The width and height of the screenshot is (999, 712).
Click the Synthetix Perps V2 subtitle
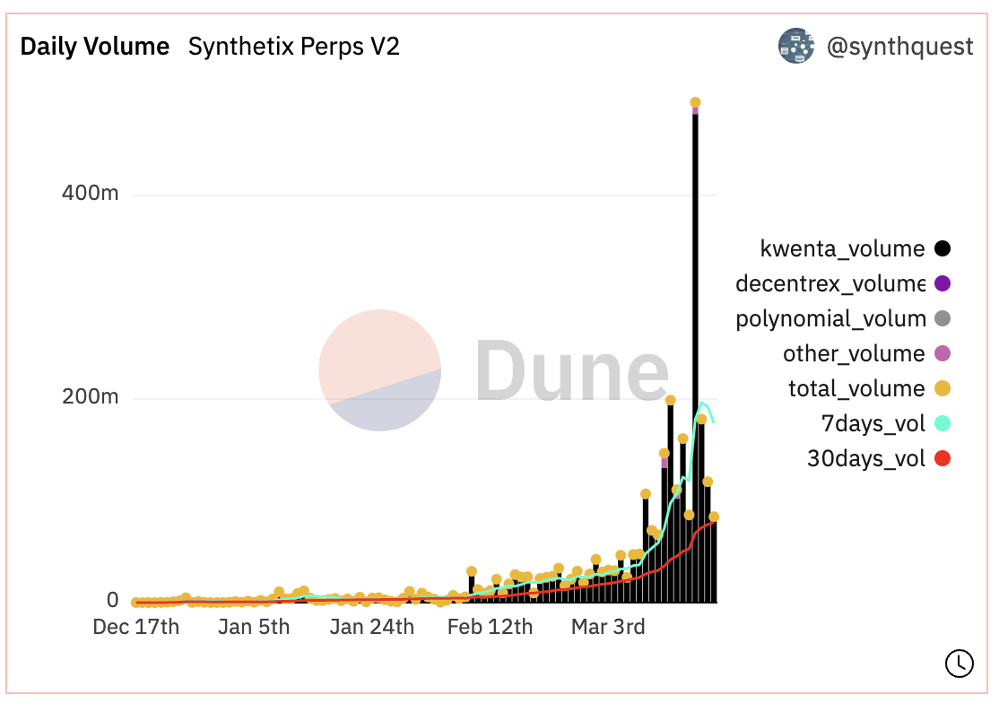(293, 47)
